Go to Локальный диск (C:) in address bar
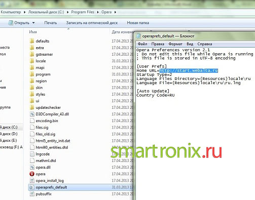Screen dimensions: 255x200 [x=46, y=12]
